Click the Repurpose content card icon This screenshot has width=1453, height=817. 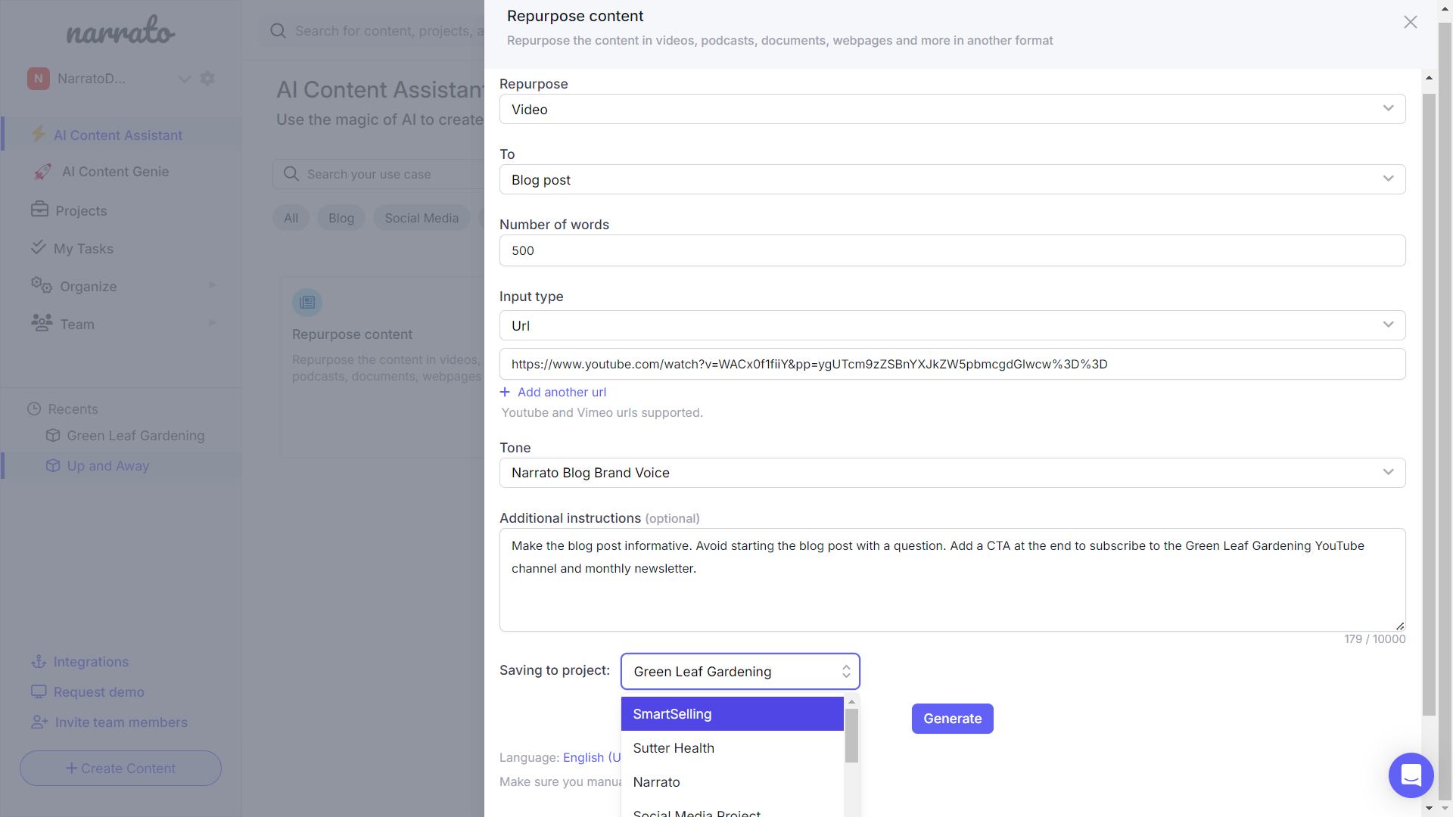307,303
